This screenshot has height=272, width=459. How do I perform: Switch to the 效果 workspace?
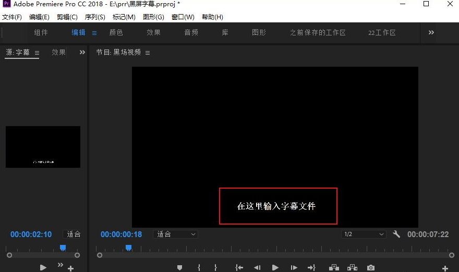[154, 32]
